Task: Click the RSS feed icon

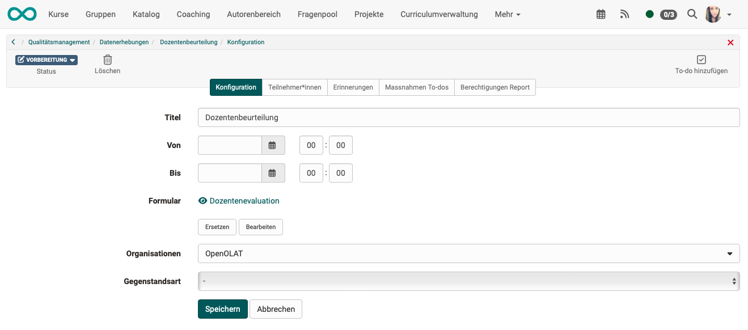Action: (624, 14)
